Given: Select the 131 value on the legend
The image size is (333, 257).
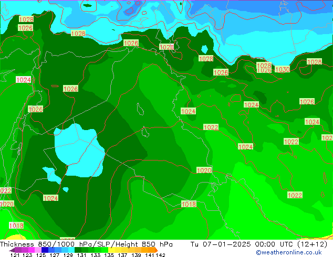Looking at the screenshot, I should (81, 255).
